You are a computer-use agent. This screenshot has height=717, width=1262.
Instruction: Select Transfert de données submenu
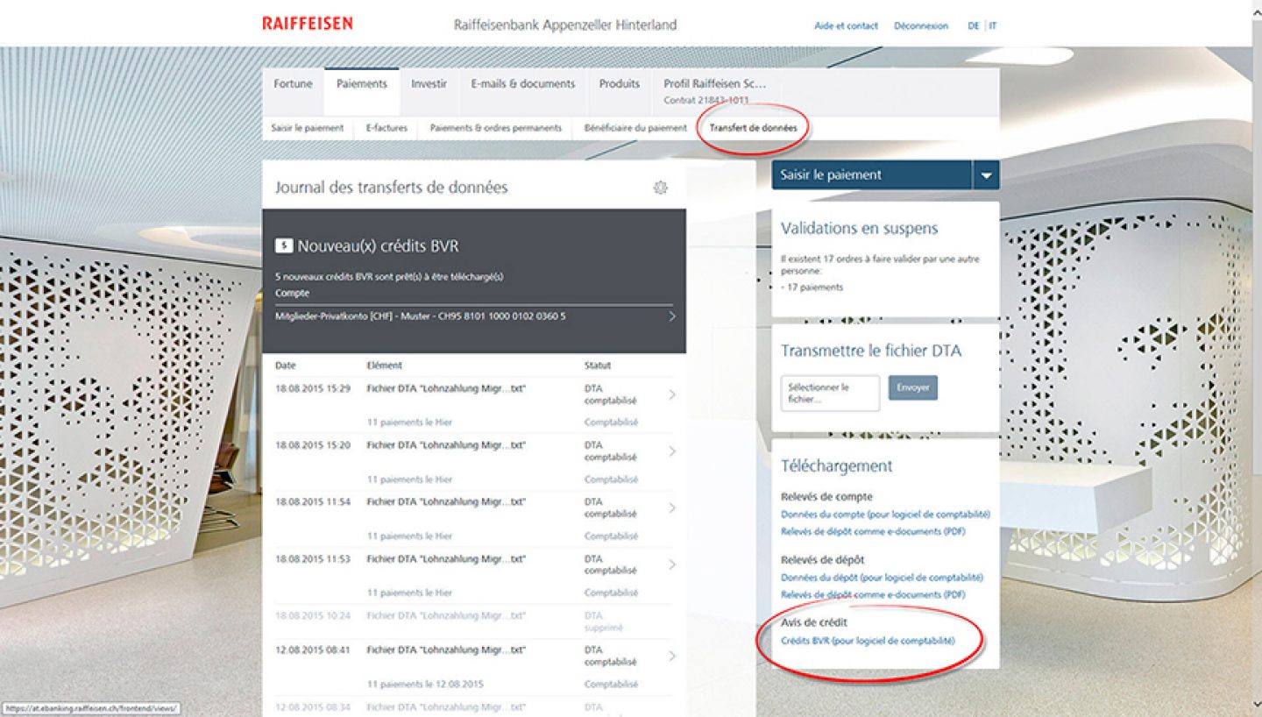click(753, 128)
